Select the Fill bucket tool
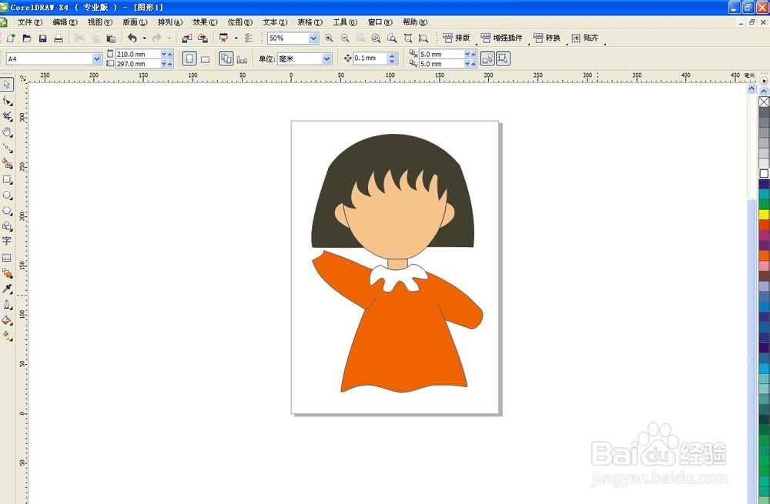The height and width of the screenshot is (504, 770). click(7, 320)
